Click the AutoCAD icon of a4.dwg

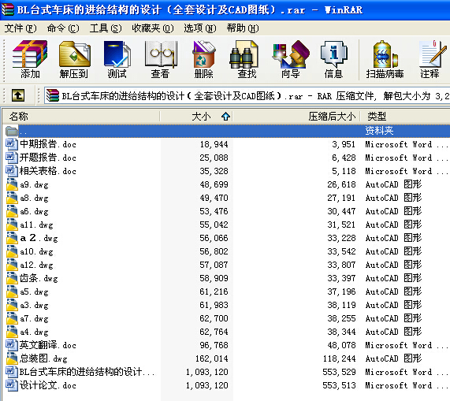pos(12,332)
